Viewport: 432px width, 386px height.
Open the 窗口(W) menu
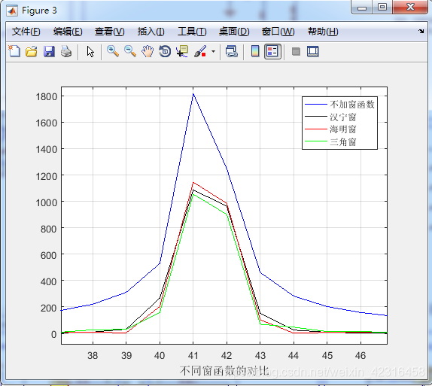(x=278, y=32)
